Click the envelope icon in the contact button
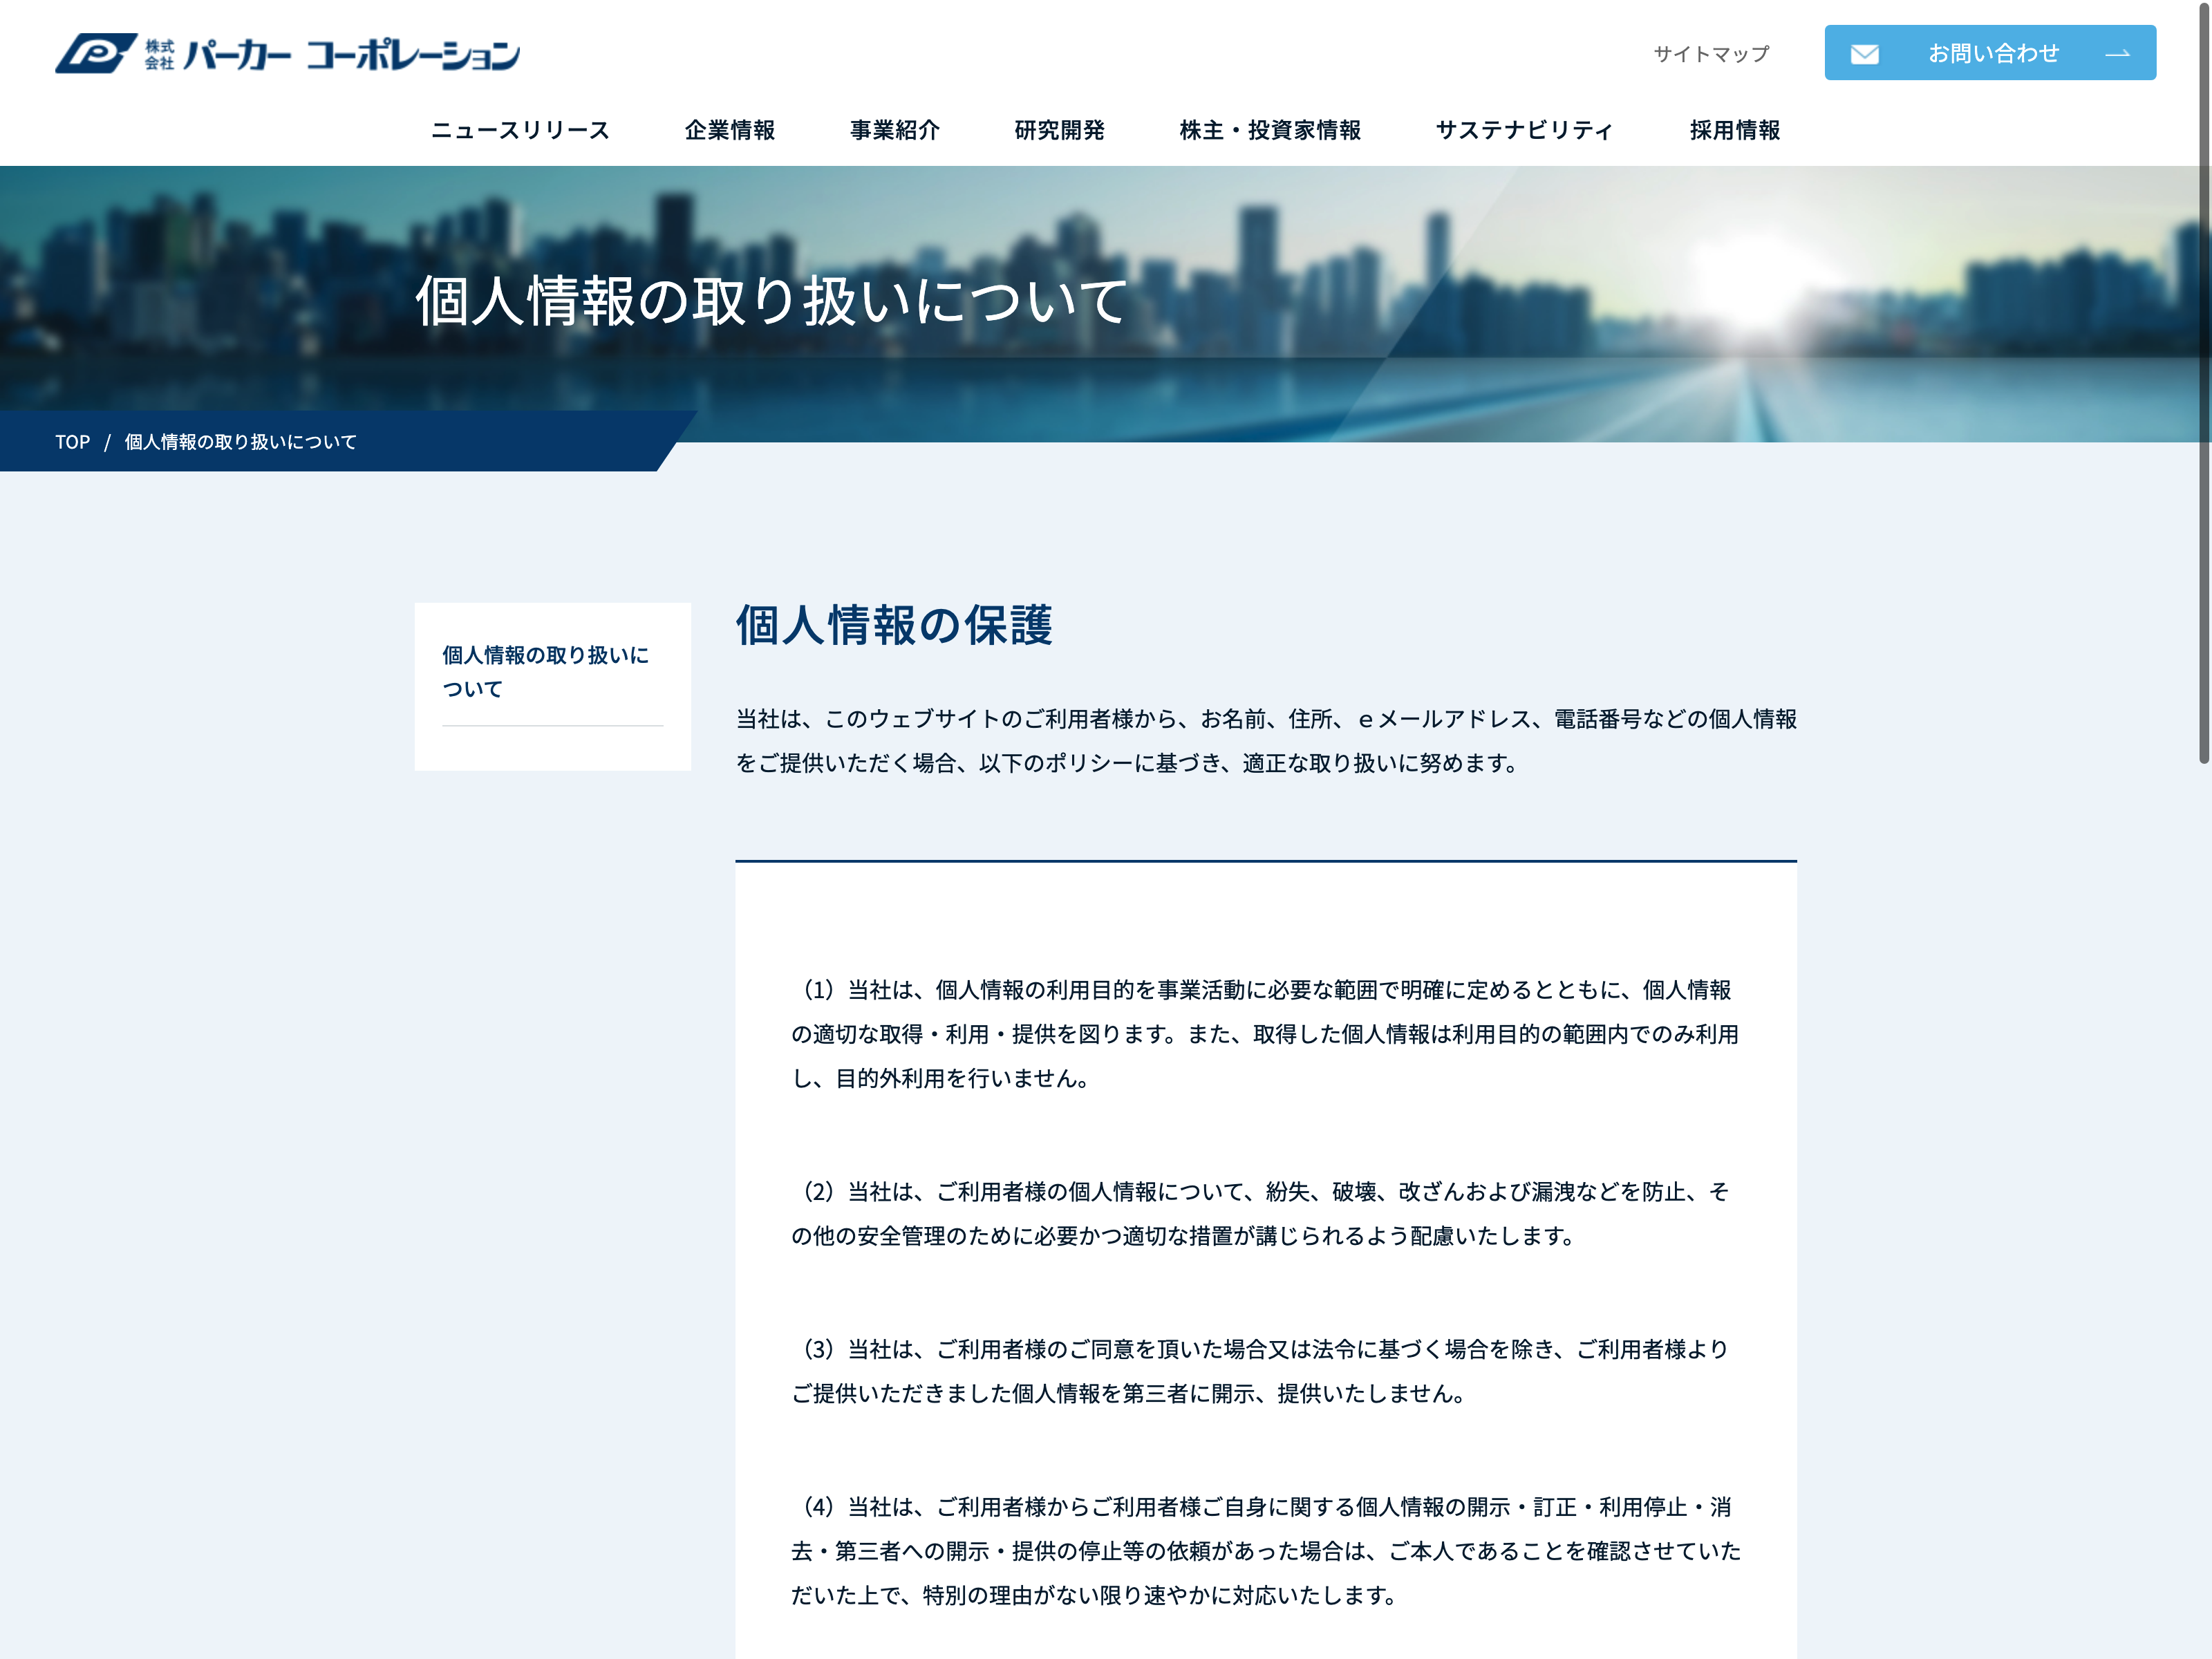The width and height of the screenshot is (2212, 1659). pos(1864,54)
